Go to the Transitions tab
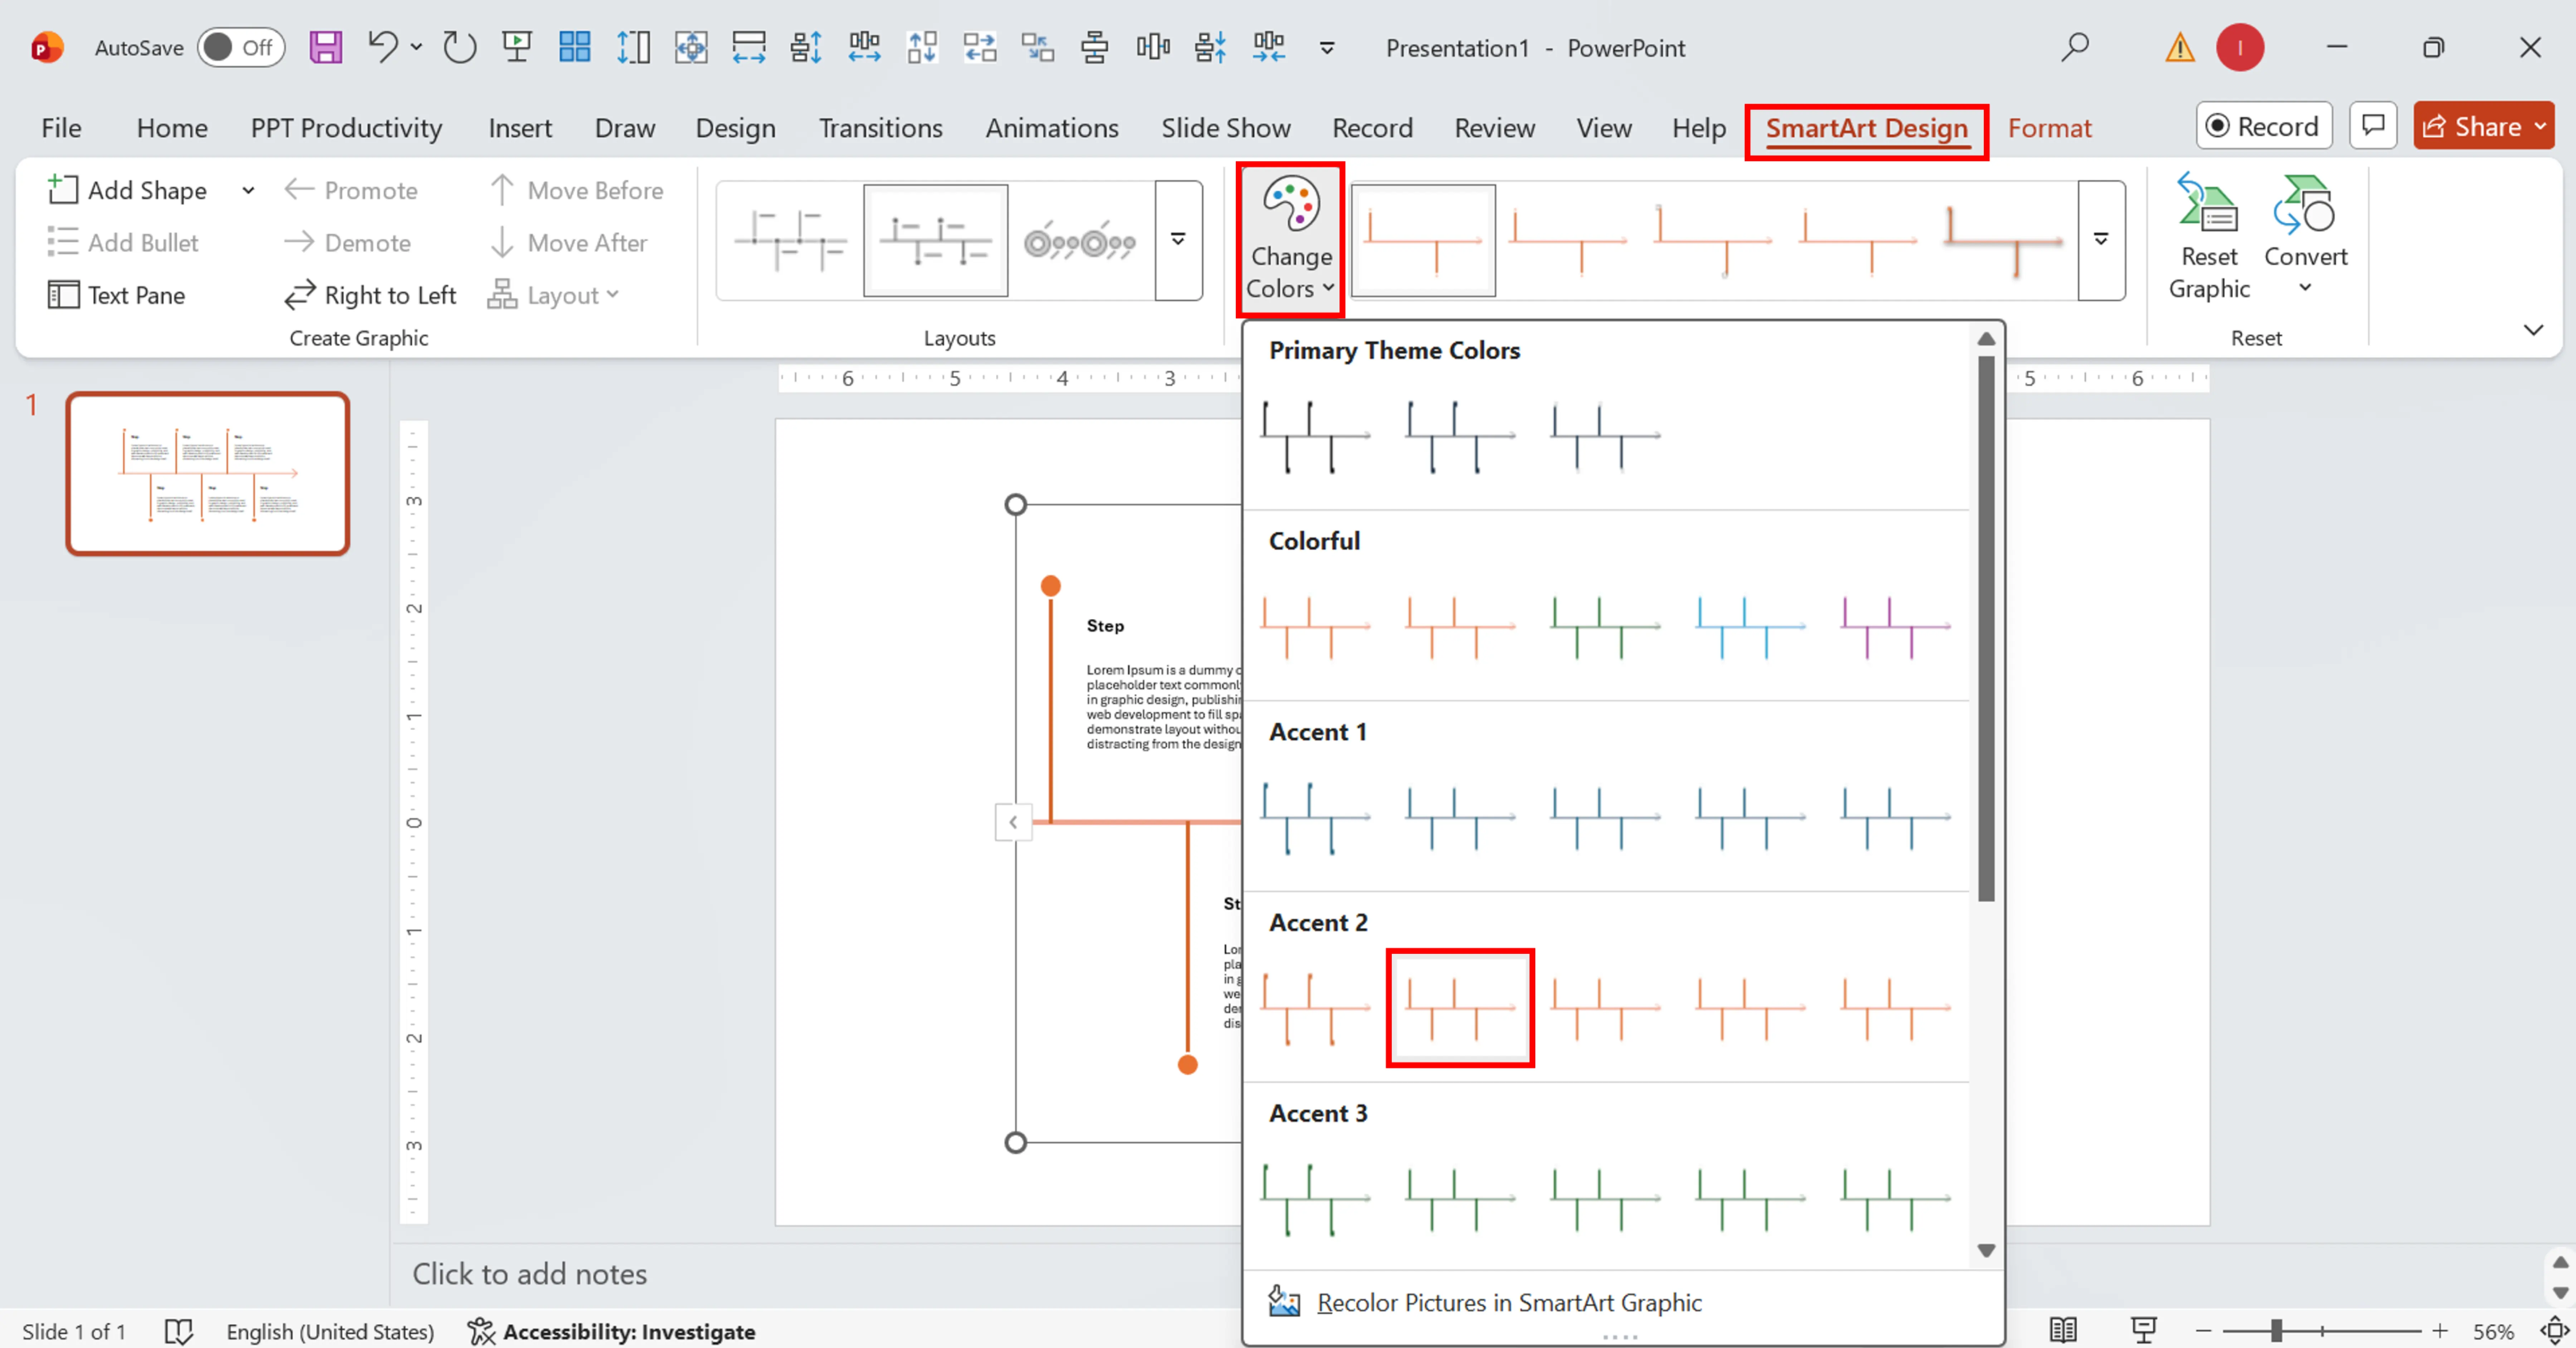This screenshot has width=2576, height=1348. click(x=880, y=128)
